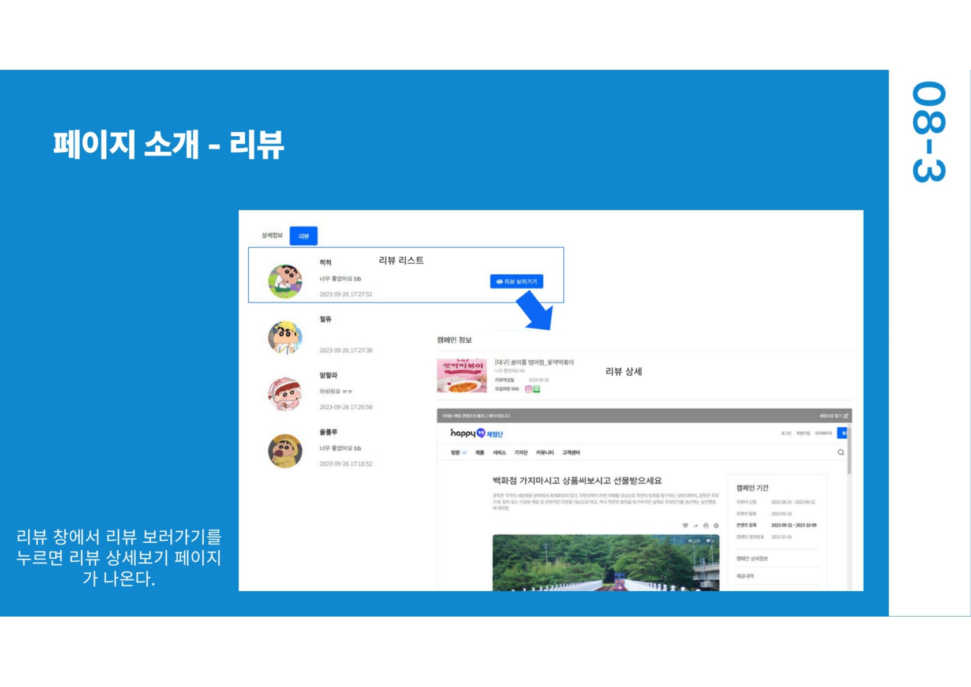Click the green blog icon beside Instagram
Image resolution: width=971 pixels, height=687 pixels.
coord(537,389)
